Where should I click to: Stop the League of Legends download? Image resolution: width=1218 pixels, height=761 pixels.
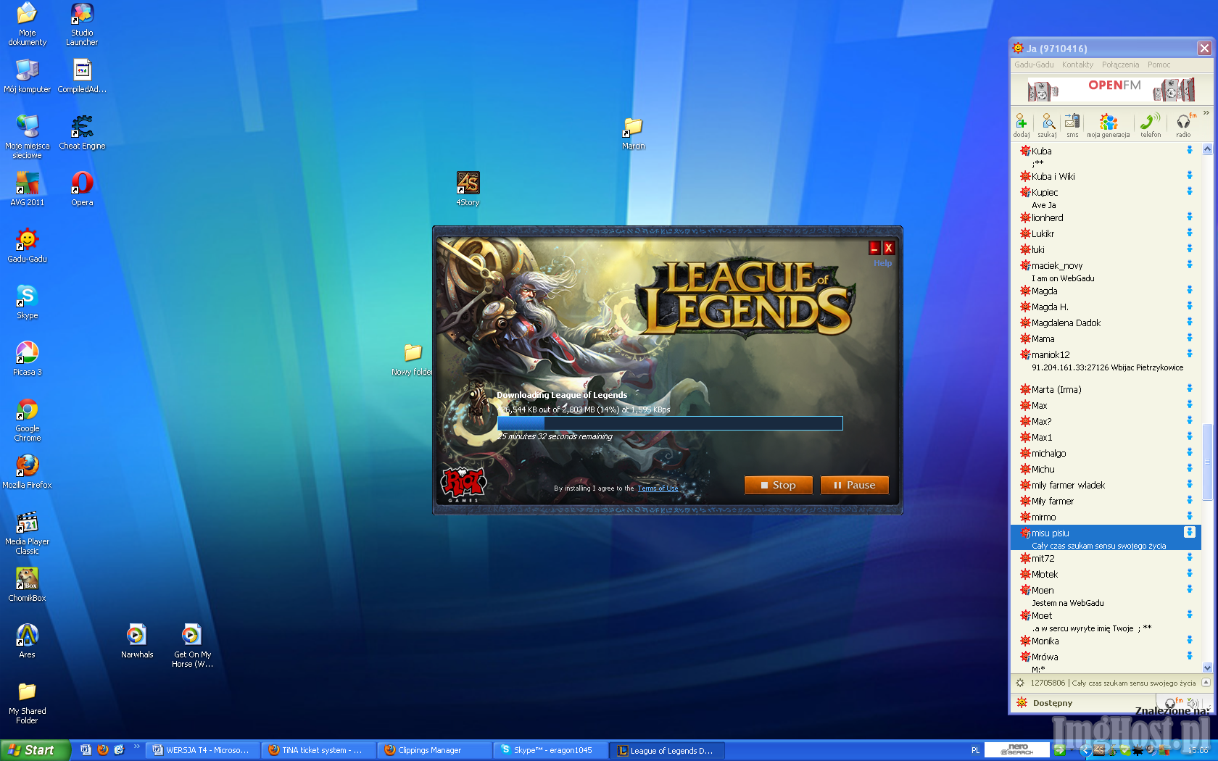pyautogui.click(x=778, y=485)
